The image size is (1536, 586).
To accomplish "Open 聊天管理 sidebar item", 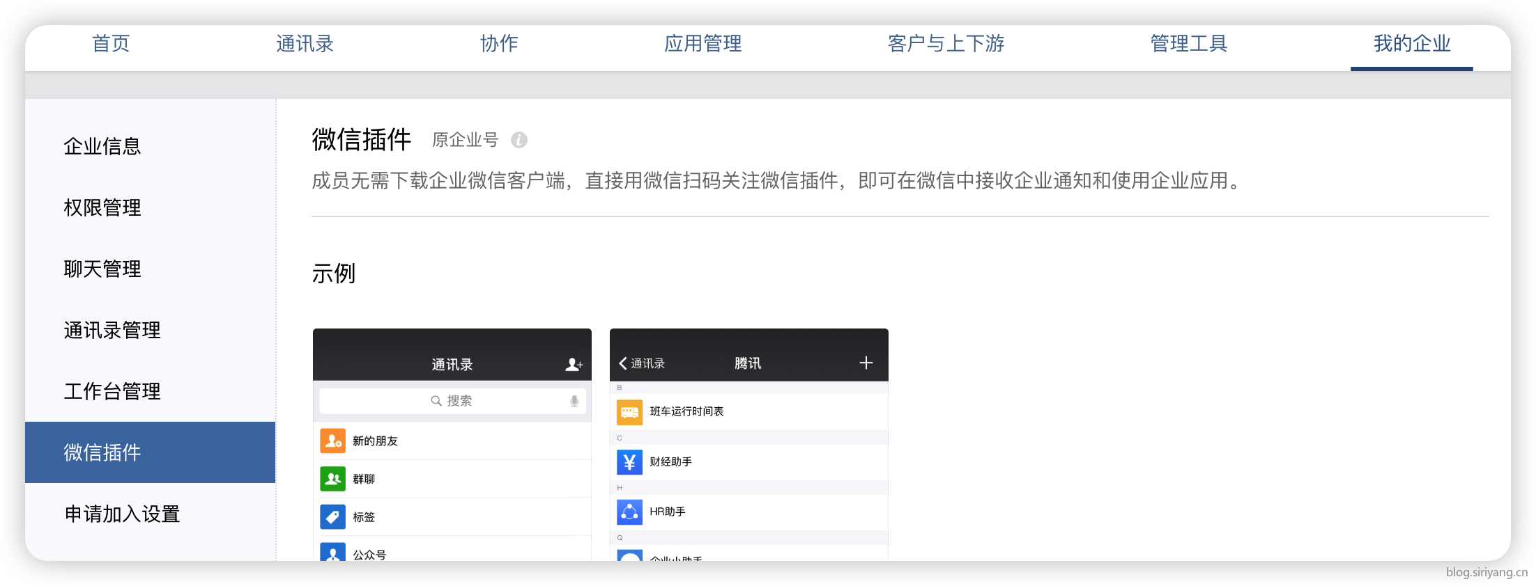I will 102,269.
